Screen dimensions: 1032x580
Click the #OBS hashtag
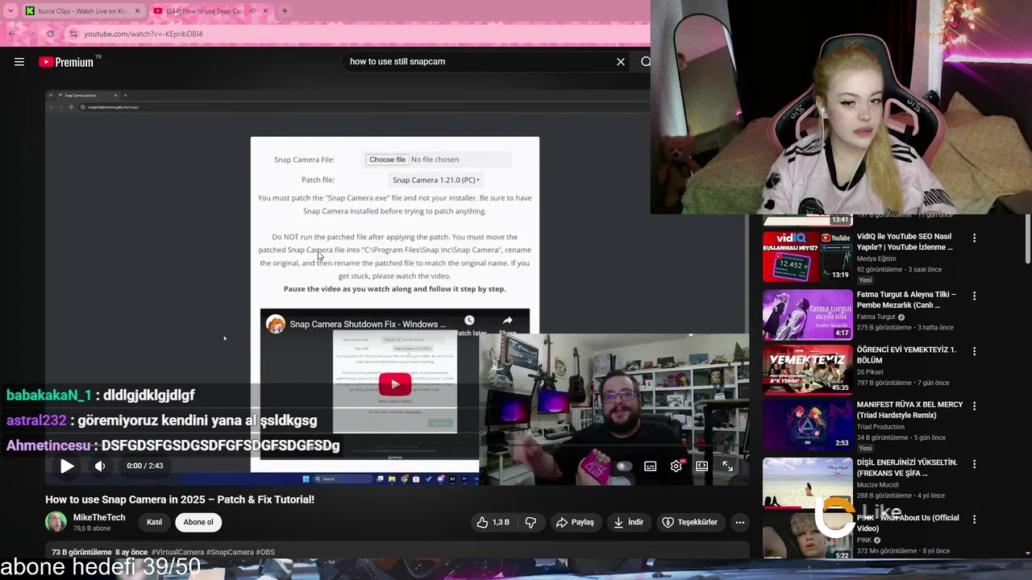265,553
